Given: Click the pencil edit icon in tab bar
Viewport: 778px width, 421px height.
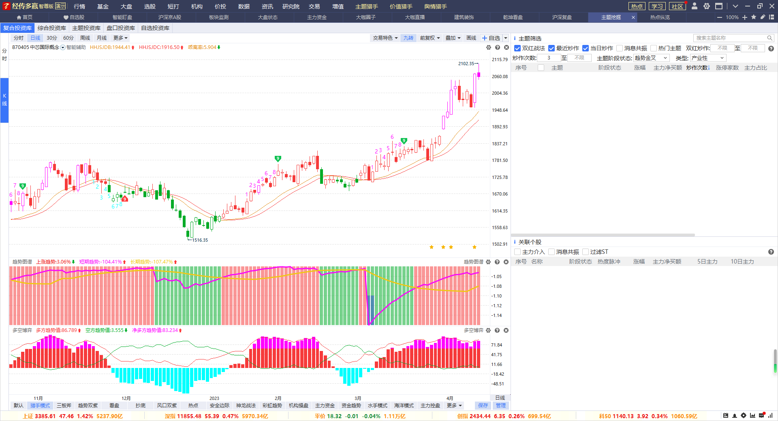Looking at the screenshot, I should click(763, 17).
